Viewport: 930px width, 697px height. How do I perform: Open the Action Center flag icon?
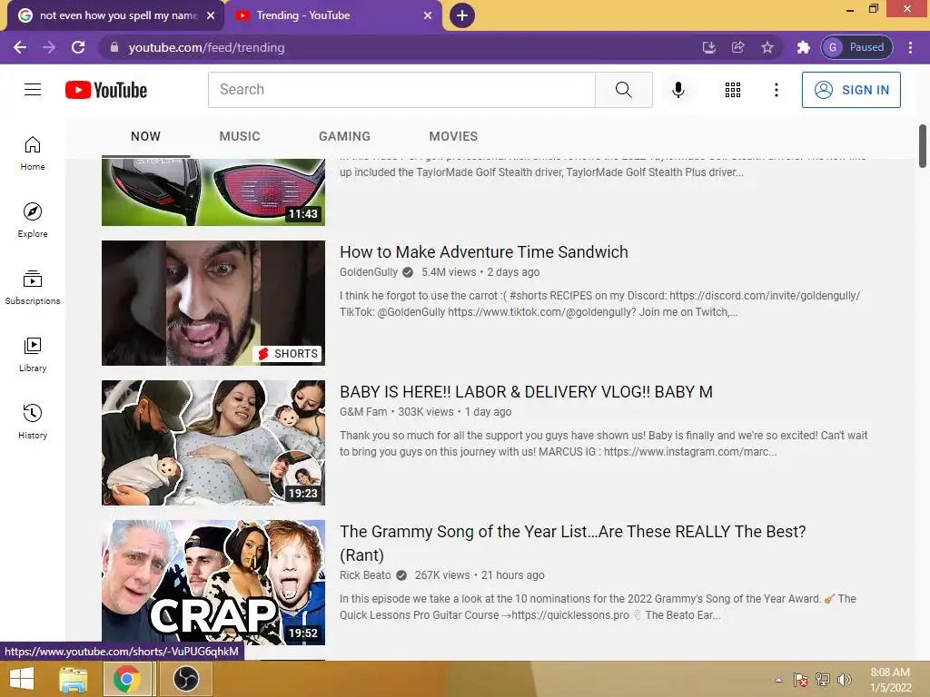801,680
